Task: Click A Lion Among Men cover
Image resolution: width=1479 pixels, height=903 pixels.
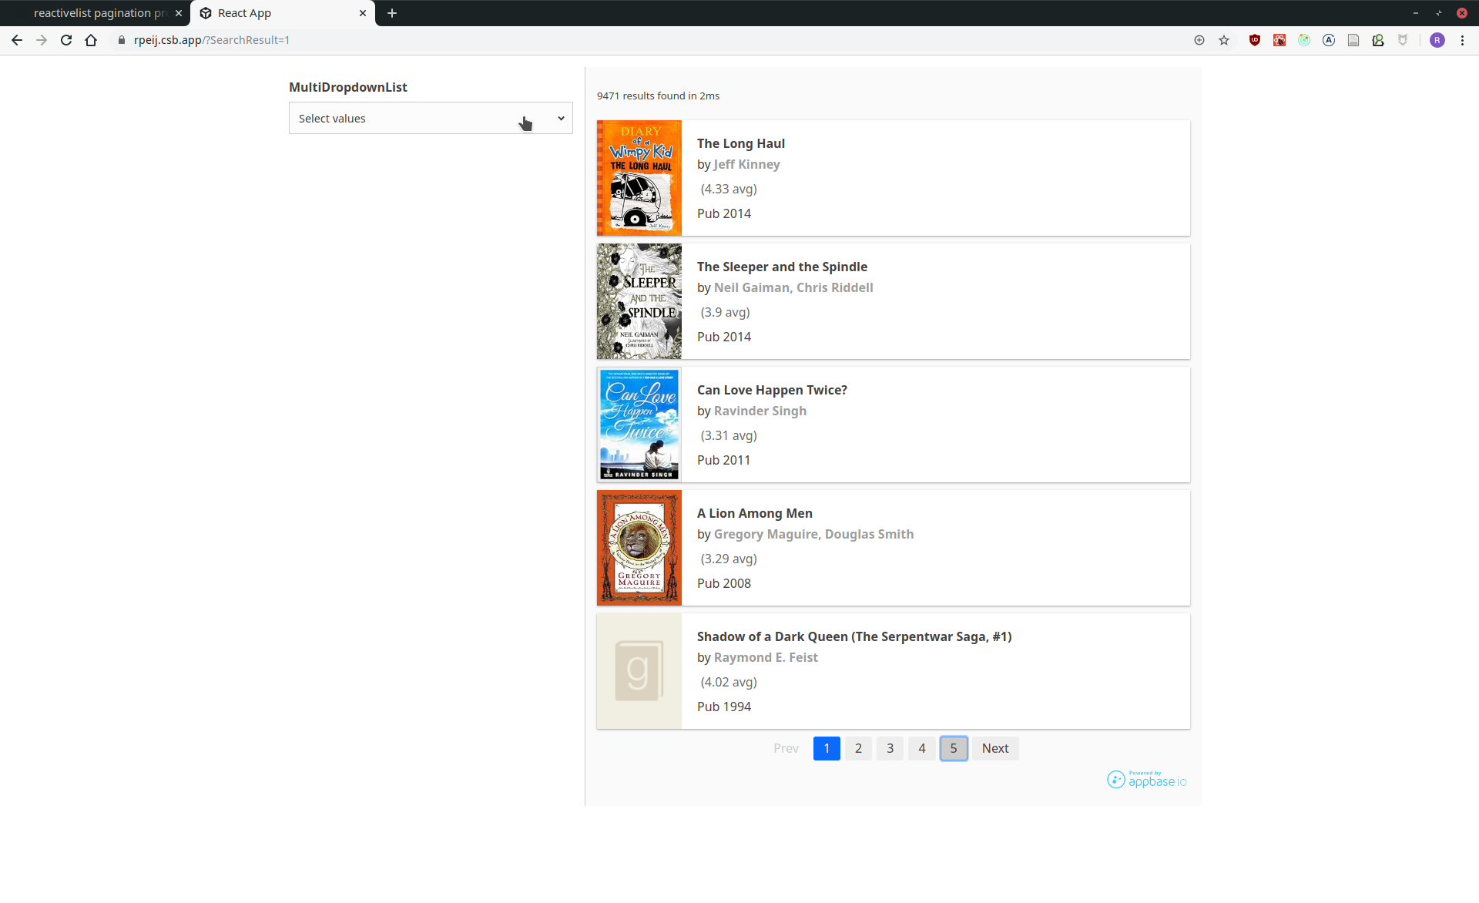Action: (639, 548)
